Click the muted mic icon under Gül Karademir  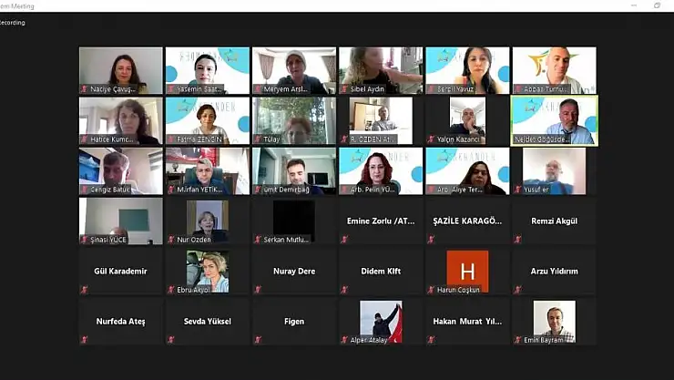tap(84, 290)
